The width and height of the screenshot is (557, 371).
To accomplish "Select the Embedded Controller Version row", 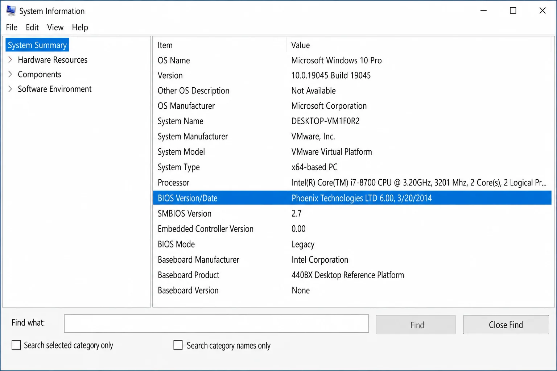I will click(x=352, y=229).
